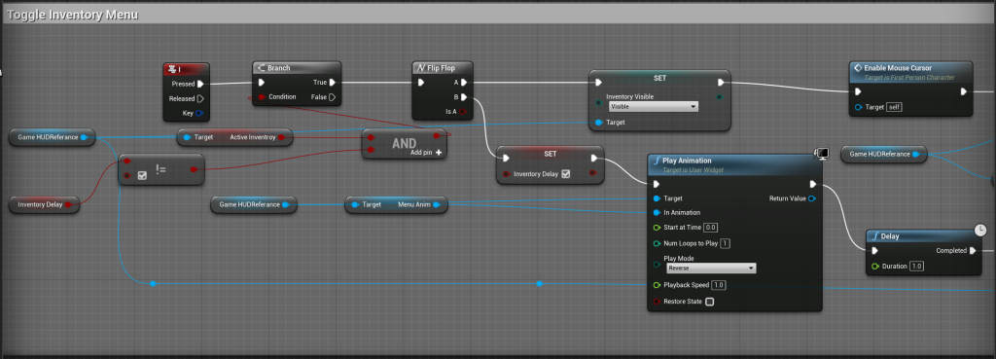Select the Delay node title

coord(890,236)
